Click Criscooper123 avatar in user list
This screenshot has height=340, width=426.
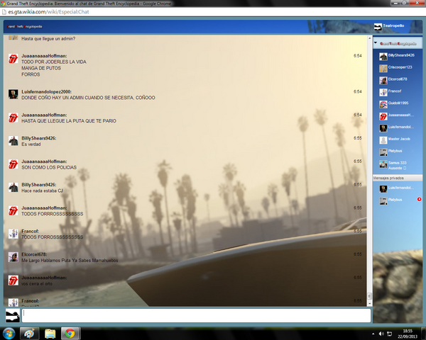pos(383,68)
